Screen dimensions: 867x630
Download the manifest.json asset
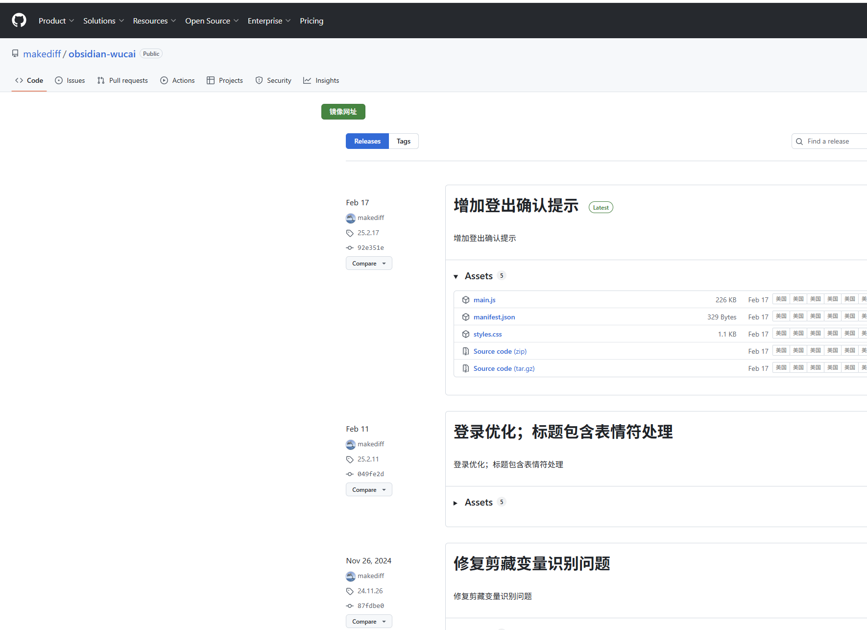pyautogui.click(x=494, y=317)
